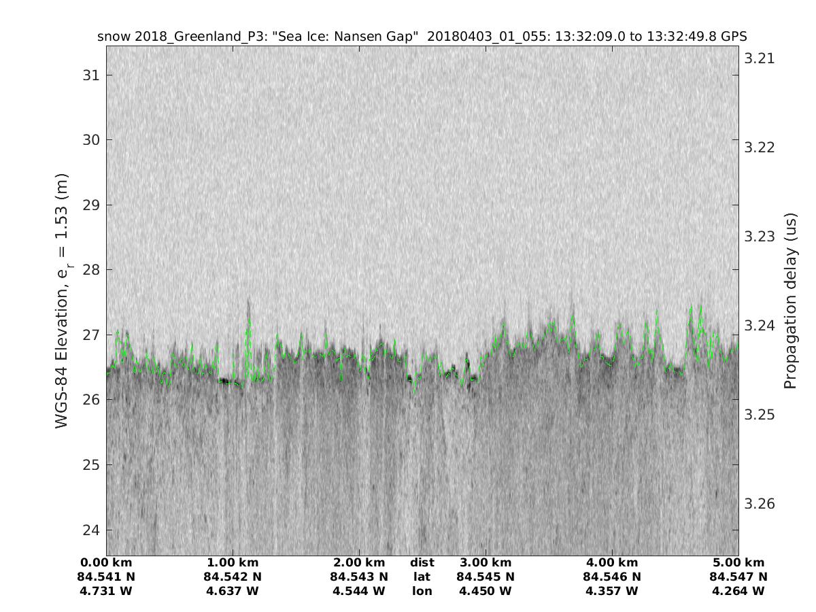
Task: Click the plot title text at top
Action: click(x=422, y=37)
